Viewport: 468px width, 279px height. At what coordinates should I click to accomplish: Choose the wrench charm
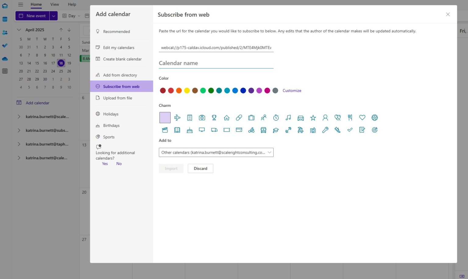325,130
